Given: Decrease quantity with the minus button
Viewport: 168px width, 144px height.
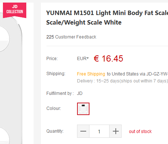Looking at the screenshot, I should (83, 131).
